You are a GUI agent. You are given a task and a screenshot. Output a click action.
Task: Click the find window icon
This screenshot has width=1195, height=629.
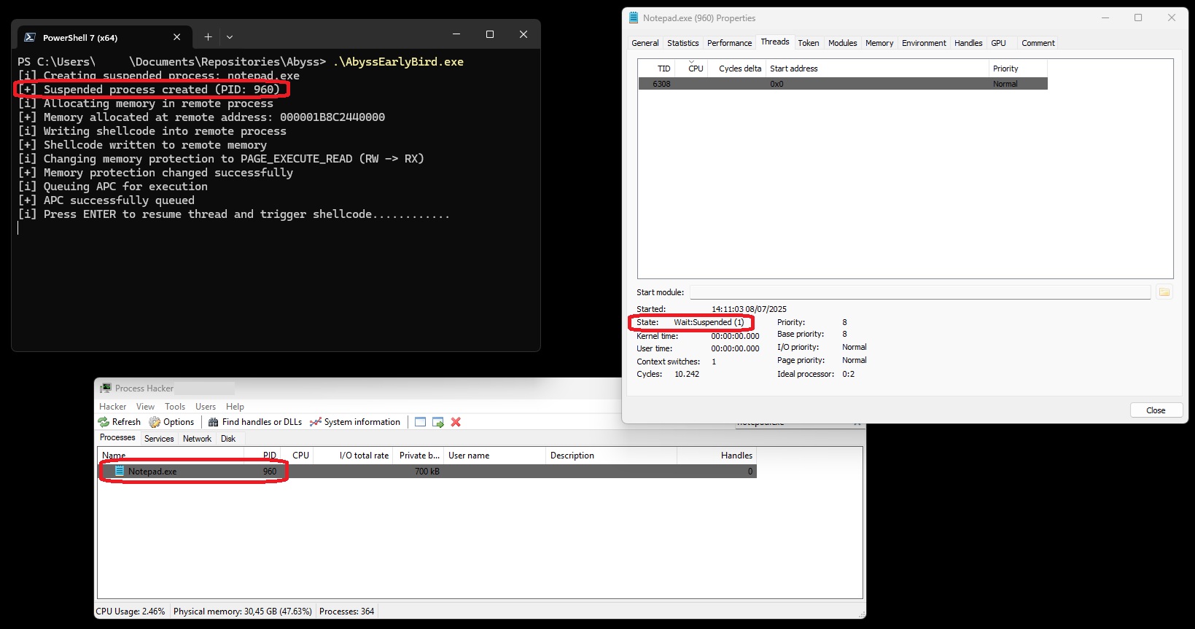420,422
